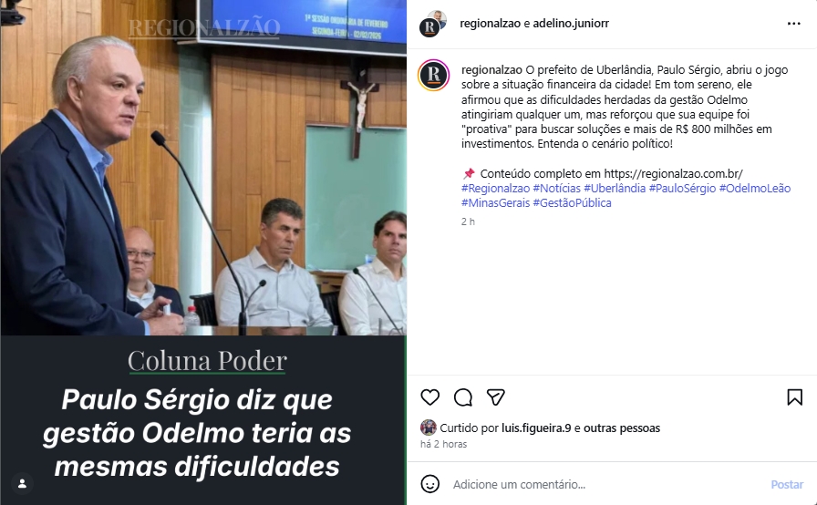The image size is (817, 505).
Task: View list of outras pessoas who liked
Action: click(622, 428)
